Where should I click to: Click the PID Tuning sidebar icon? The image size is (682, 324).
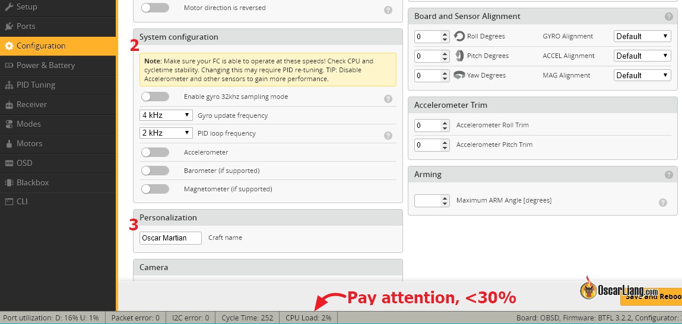click(x=9, y=85)
